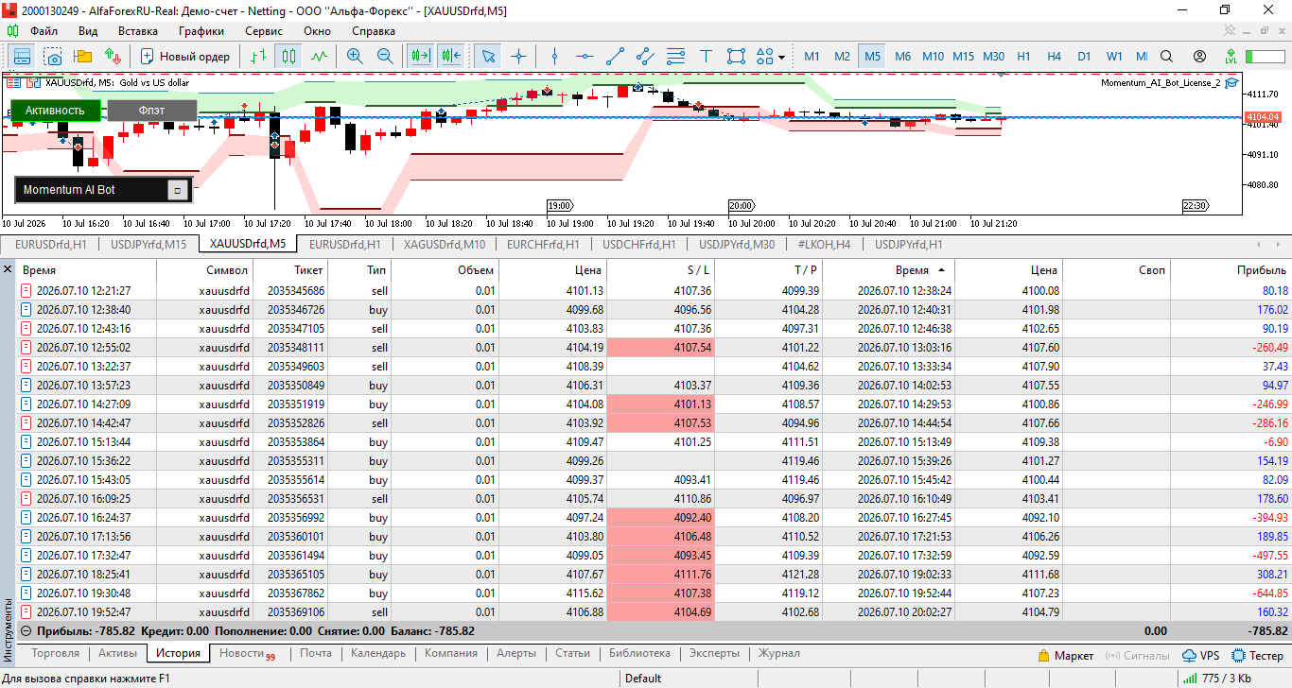Click the gray Флэт button
The height and width of the screenshot is (688, 1292).
[151, 110]
